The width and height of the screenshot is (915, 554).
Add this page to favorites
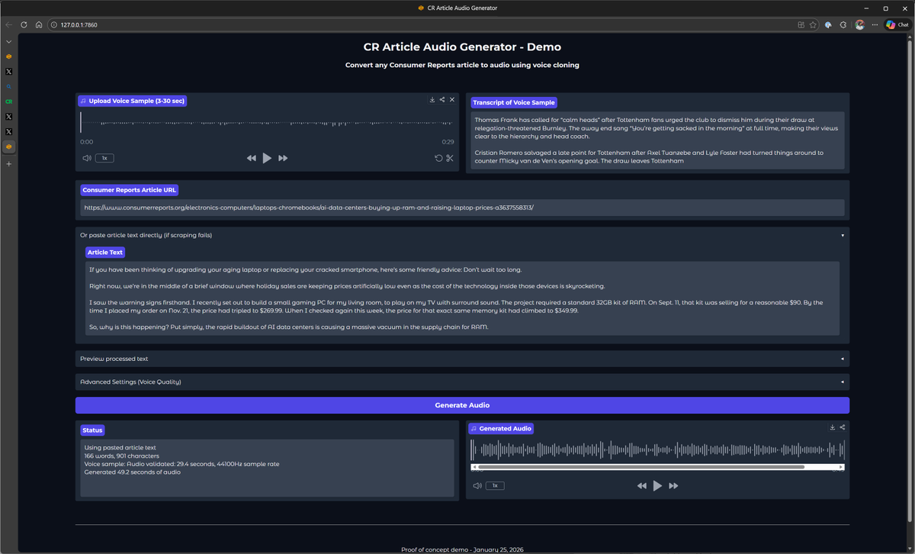coord(813,24)
